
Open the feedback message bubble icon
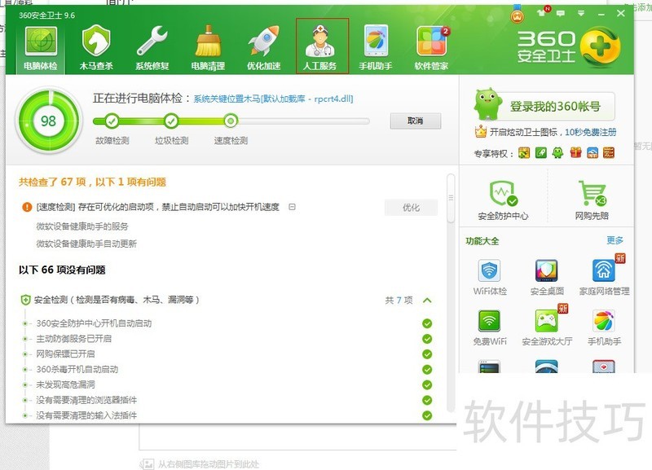[561, 13]
